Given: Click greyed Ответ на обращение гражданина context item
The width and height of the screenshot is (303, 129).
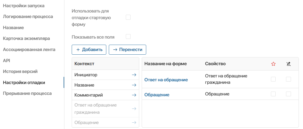Looking at the screenshot, I should click(x=105, y=109).
